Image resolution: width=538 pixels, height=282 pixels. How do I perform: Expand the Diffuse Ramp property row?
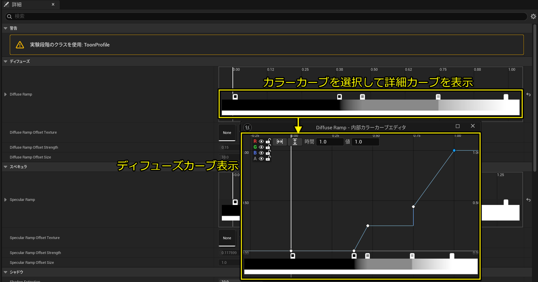click(x=5, y=95)
